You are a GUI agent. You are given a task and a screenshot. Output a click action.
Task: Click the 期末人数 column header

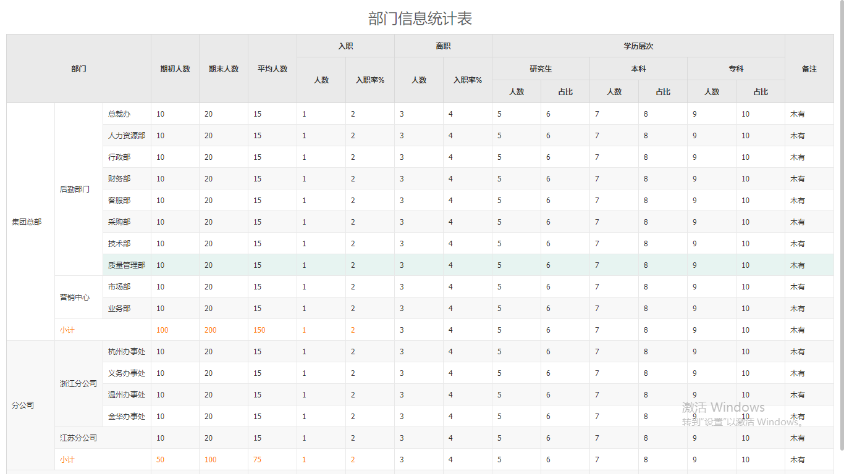click(x=224, y=69)
